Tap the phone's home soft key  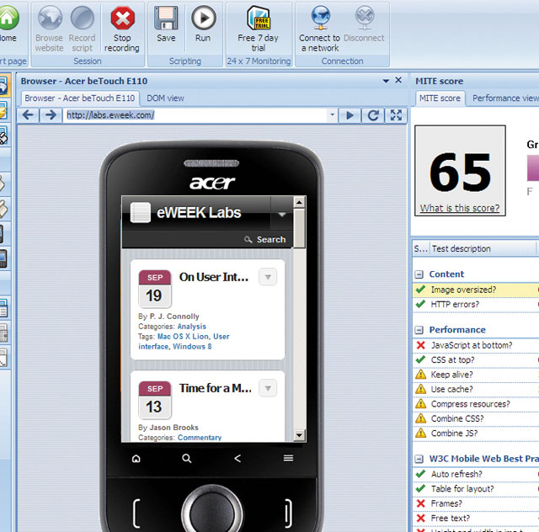coord(136,459)
